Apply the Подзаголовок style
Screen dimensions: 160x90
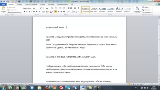127,10
